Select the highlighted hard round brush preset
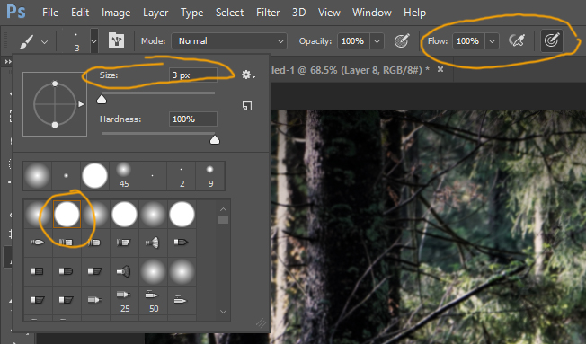The image size is (586, 344). (67, 214)
